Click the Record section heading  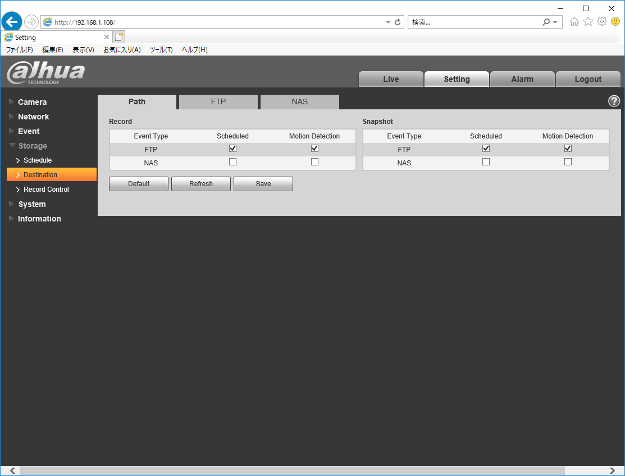[120, 122]
